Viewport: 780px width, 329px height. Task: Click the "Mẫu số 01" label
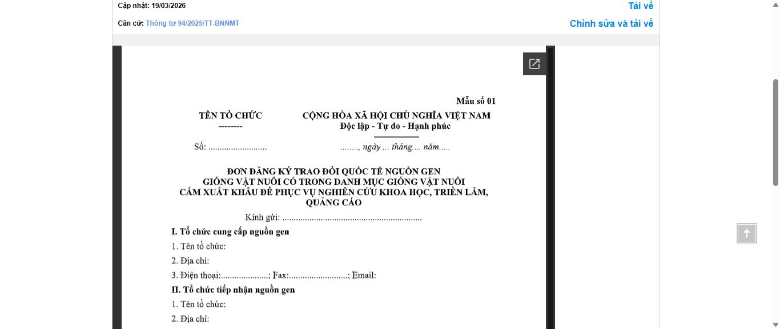tap(476, 101)
